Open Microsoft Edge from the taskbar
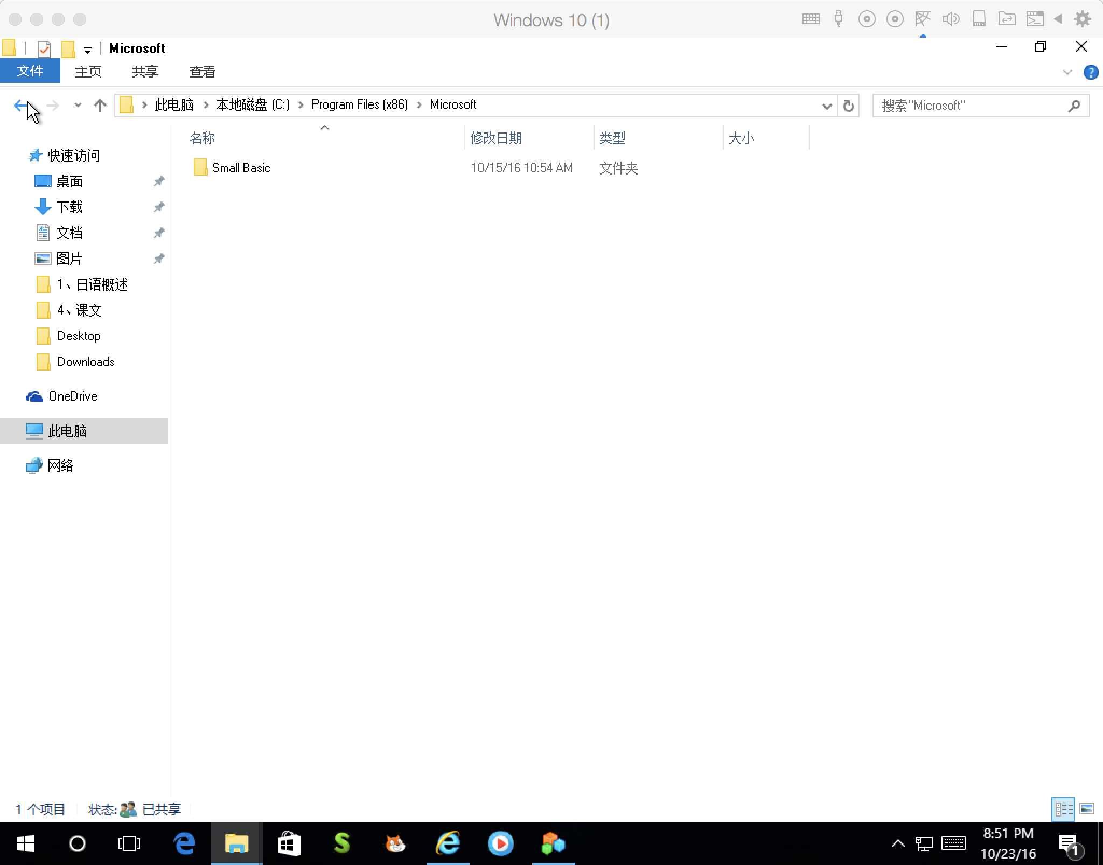Viewport: 1103px width, 865px height. (185, 843)
